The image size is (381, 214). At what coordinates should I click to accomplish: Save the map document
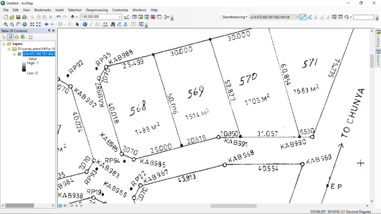[18, 17]
